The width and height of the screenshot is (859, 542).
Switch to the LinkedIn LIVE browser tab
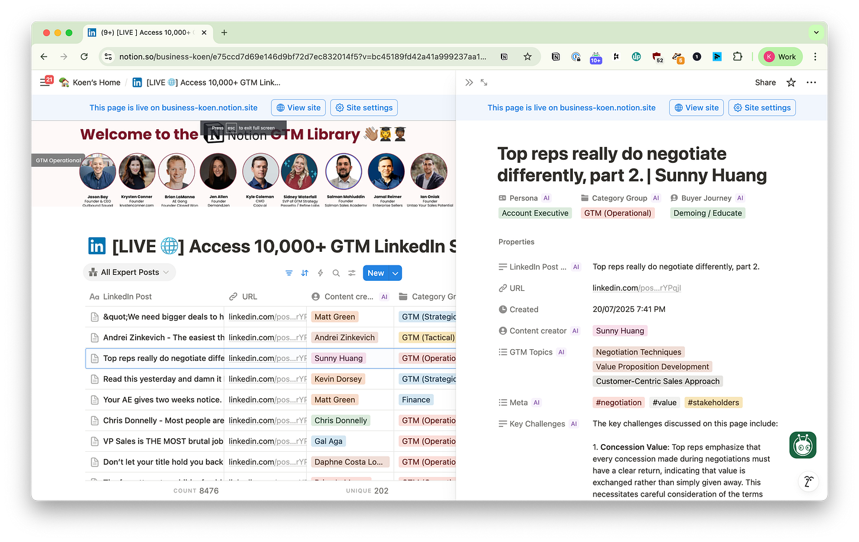click(146, 32)
